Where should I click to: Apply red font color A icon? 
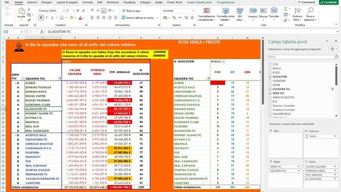coord(80,18)
